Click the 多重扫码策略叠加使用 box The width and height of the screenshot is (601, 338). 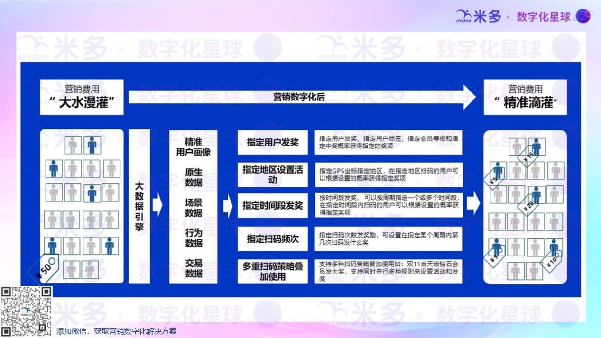272,271
